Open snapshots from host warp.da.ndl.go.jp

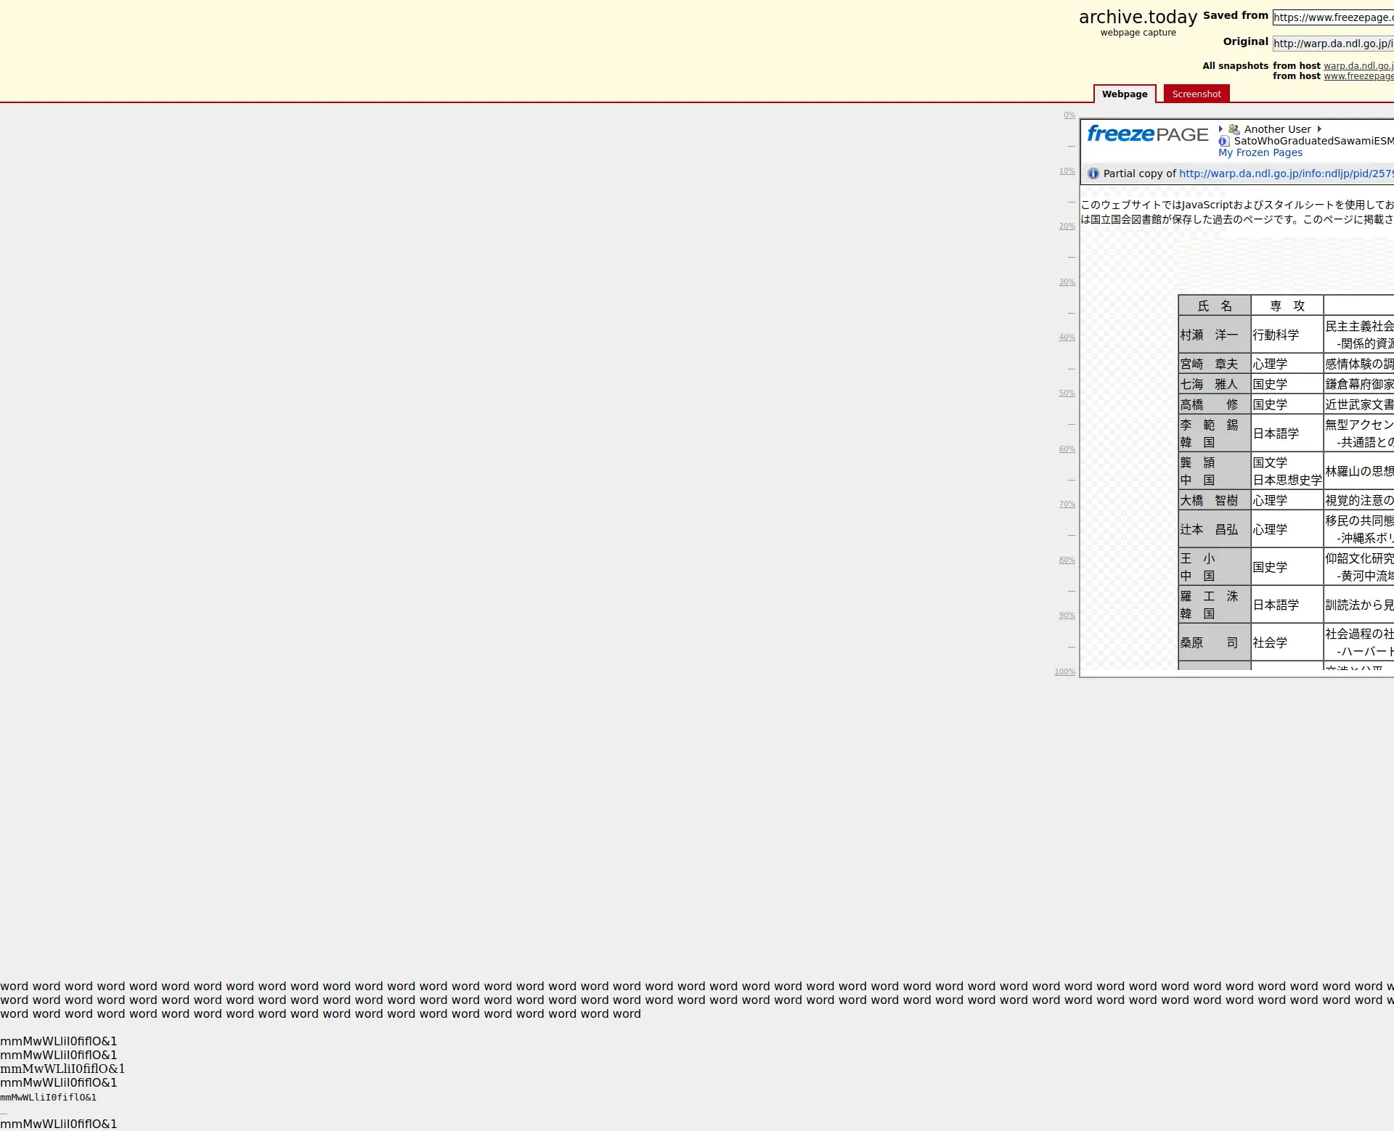pos(1358,66)
